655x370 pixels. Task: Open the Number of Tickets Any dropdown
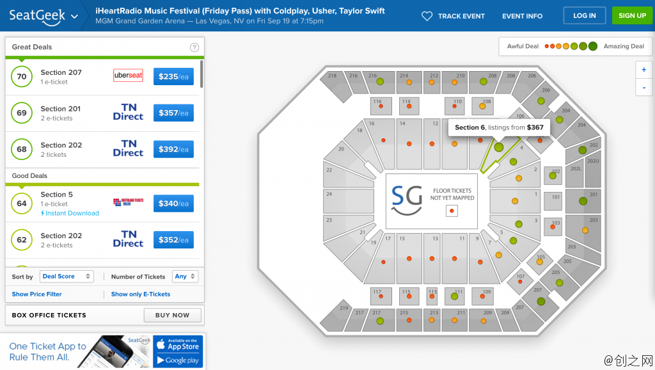pos(185,277)
